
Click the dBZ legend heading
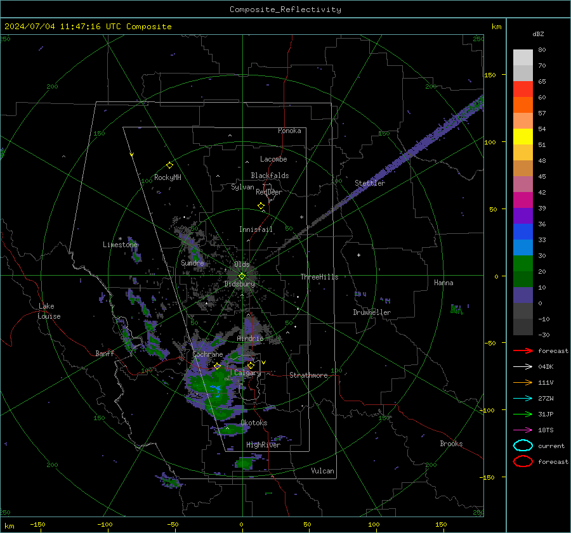(x=538, y=34)
